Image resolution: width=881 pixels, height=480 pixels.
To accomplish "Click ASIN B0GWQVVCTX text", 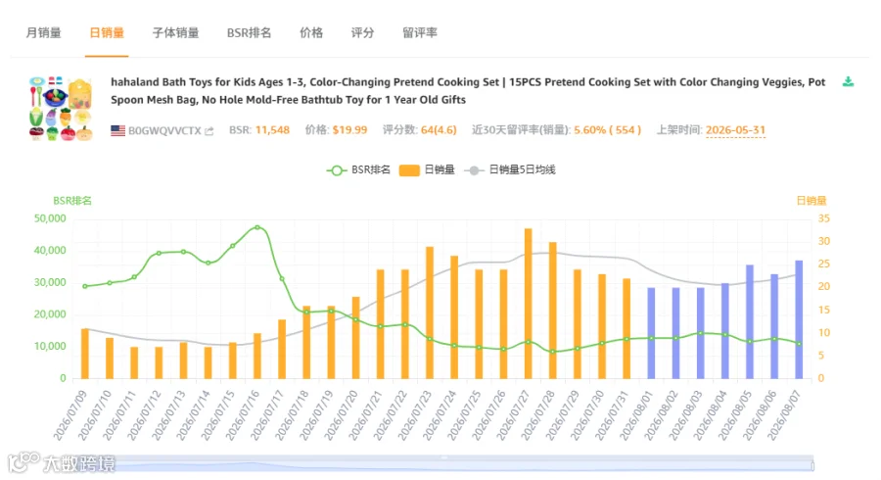I will click(164, 131).
